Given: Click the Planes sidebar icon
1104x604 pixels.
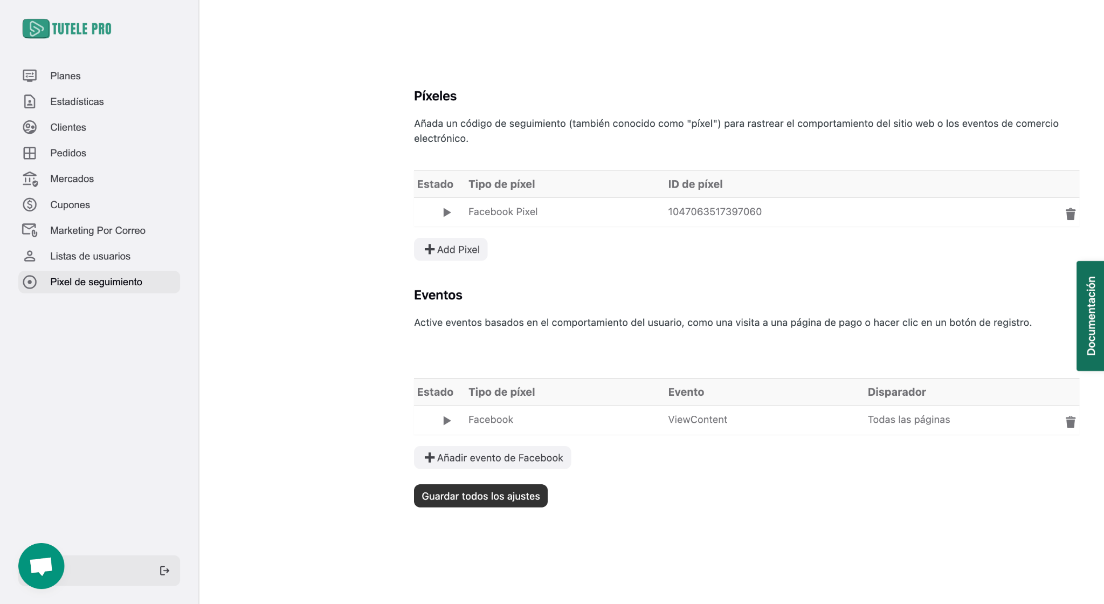Looking at the screenshot, I should click(30, 75).
